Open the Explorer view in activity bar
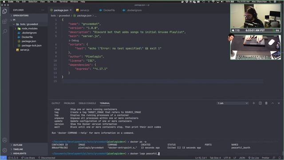 pos(5,11)
